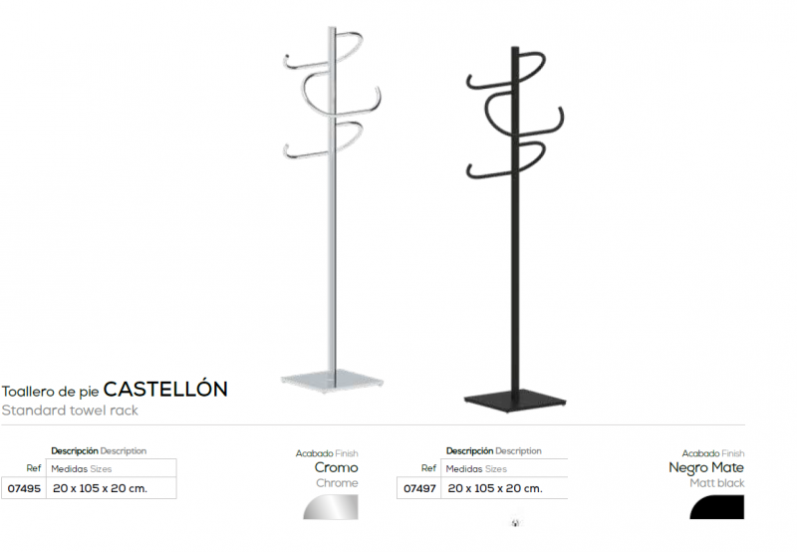Image resolution: width=797 pixels, height=552 pixels.
Task: Click the Negro Mate finish label
Action: click(706, 467)
